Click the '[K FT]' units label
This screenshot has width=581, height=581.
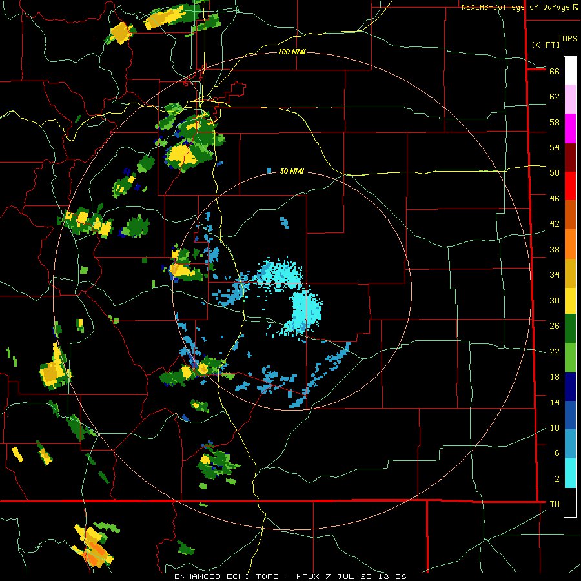(x=546, y=45)
